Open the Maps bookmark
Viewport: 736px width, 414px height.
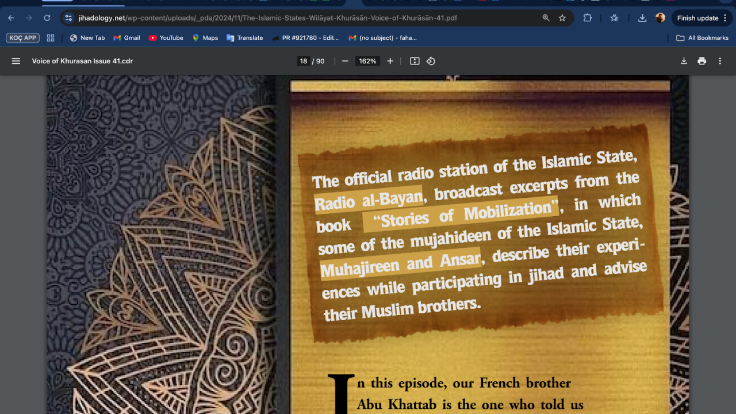(x=205, y=38)
